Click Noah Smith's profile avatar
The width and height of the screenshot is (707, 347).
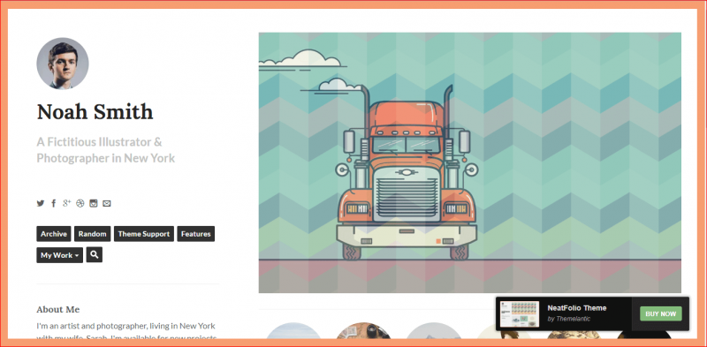[63, 63]
